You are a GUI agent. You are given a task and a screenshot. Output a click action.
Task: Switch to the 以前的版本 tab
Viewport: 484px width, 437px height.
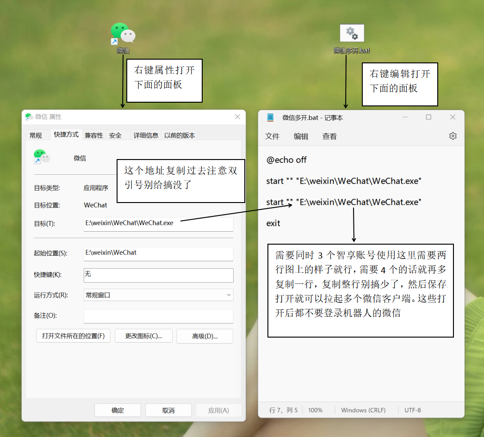point(180,135)
